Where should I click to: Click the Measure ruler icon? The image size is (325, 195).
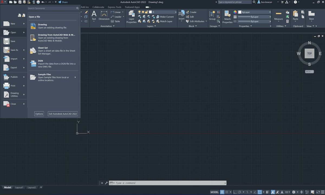click(278, 14)
